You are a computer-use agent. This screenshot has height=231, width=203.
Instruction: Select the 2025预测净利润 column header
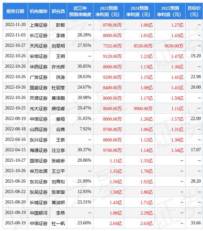170,11
